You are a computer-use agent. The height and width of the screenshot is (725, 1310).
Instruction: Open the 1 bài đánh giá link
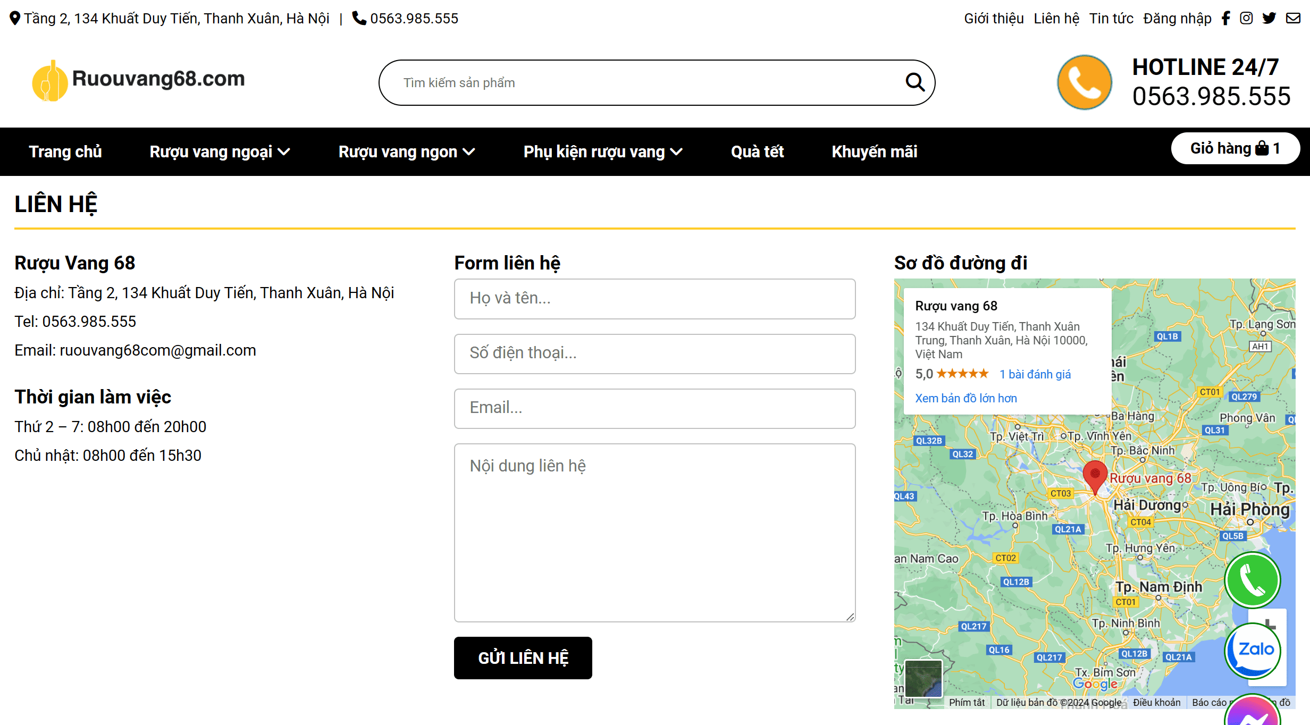point(1035,374)
